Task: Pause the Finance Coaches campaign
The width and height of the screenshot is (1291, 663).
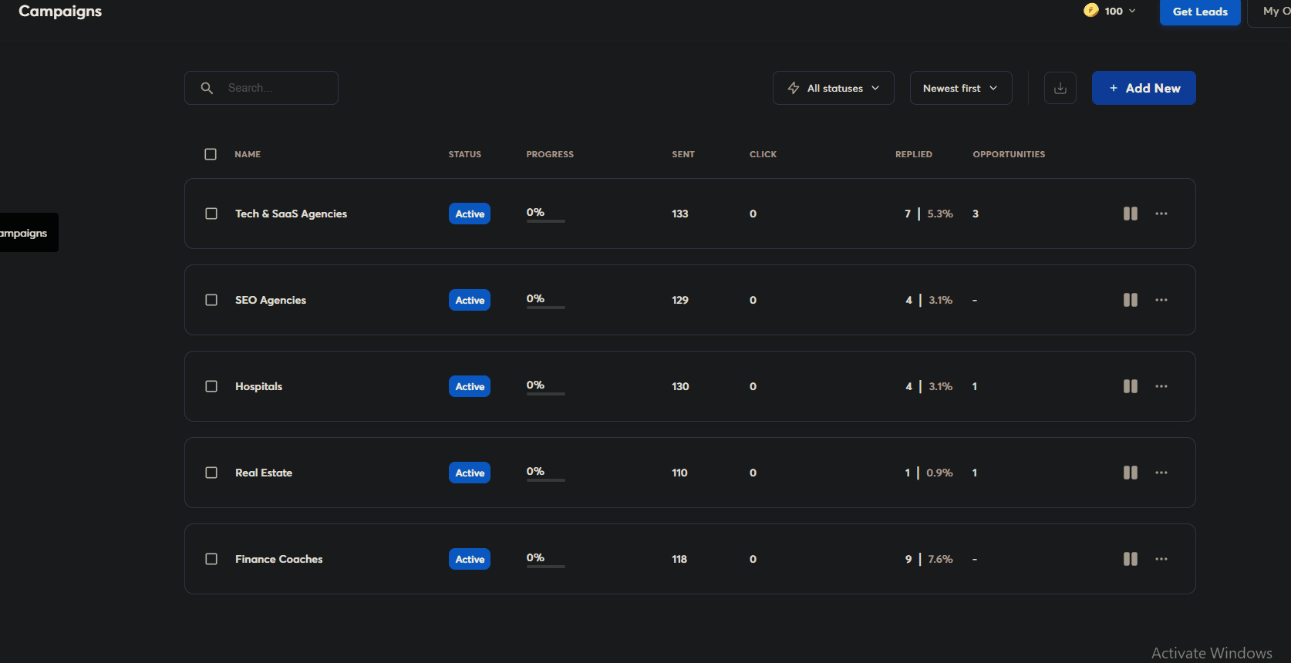Action: 1130,559
